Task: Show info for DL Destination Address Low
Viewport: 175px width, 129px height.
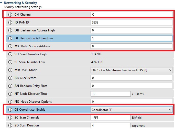Action: pos(10,38)
